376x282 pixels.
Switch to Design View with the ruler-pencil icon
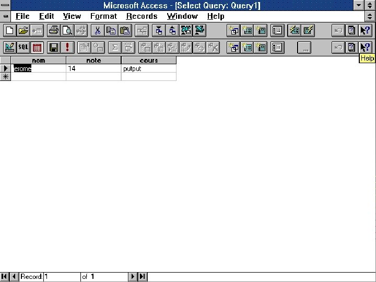tap(10, 48)
